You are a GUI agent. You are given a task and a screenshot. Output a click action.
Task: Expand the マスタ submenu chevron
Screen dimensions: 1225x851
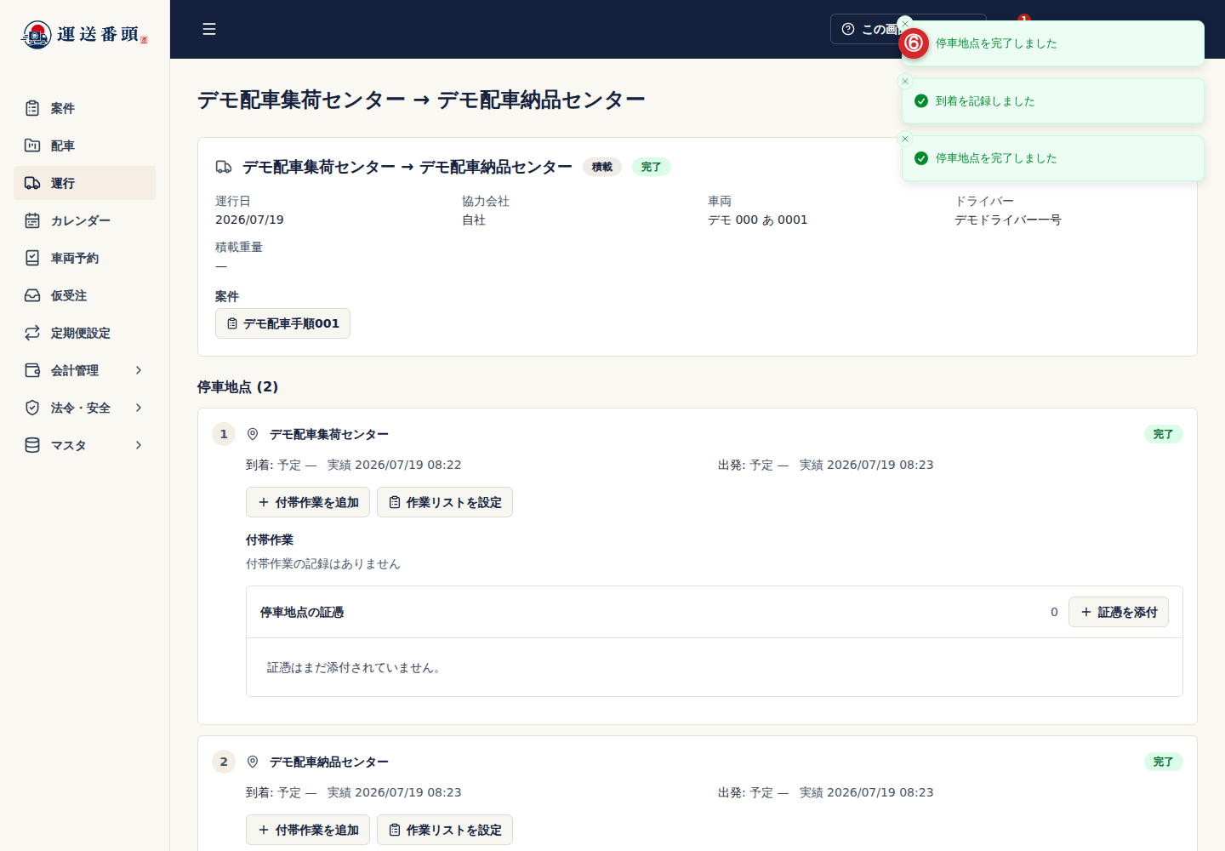[139, 445]
